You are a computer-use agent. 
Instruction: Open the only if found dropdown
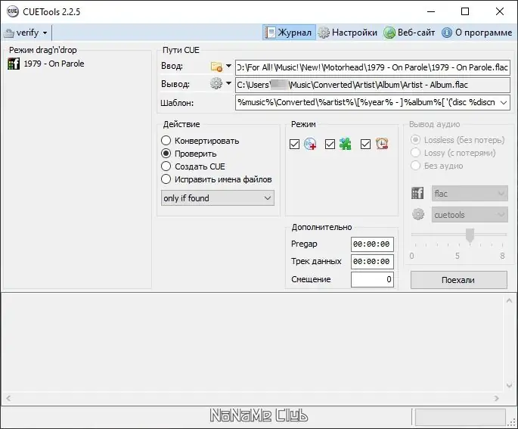217,198
